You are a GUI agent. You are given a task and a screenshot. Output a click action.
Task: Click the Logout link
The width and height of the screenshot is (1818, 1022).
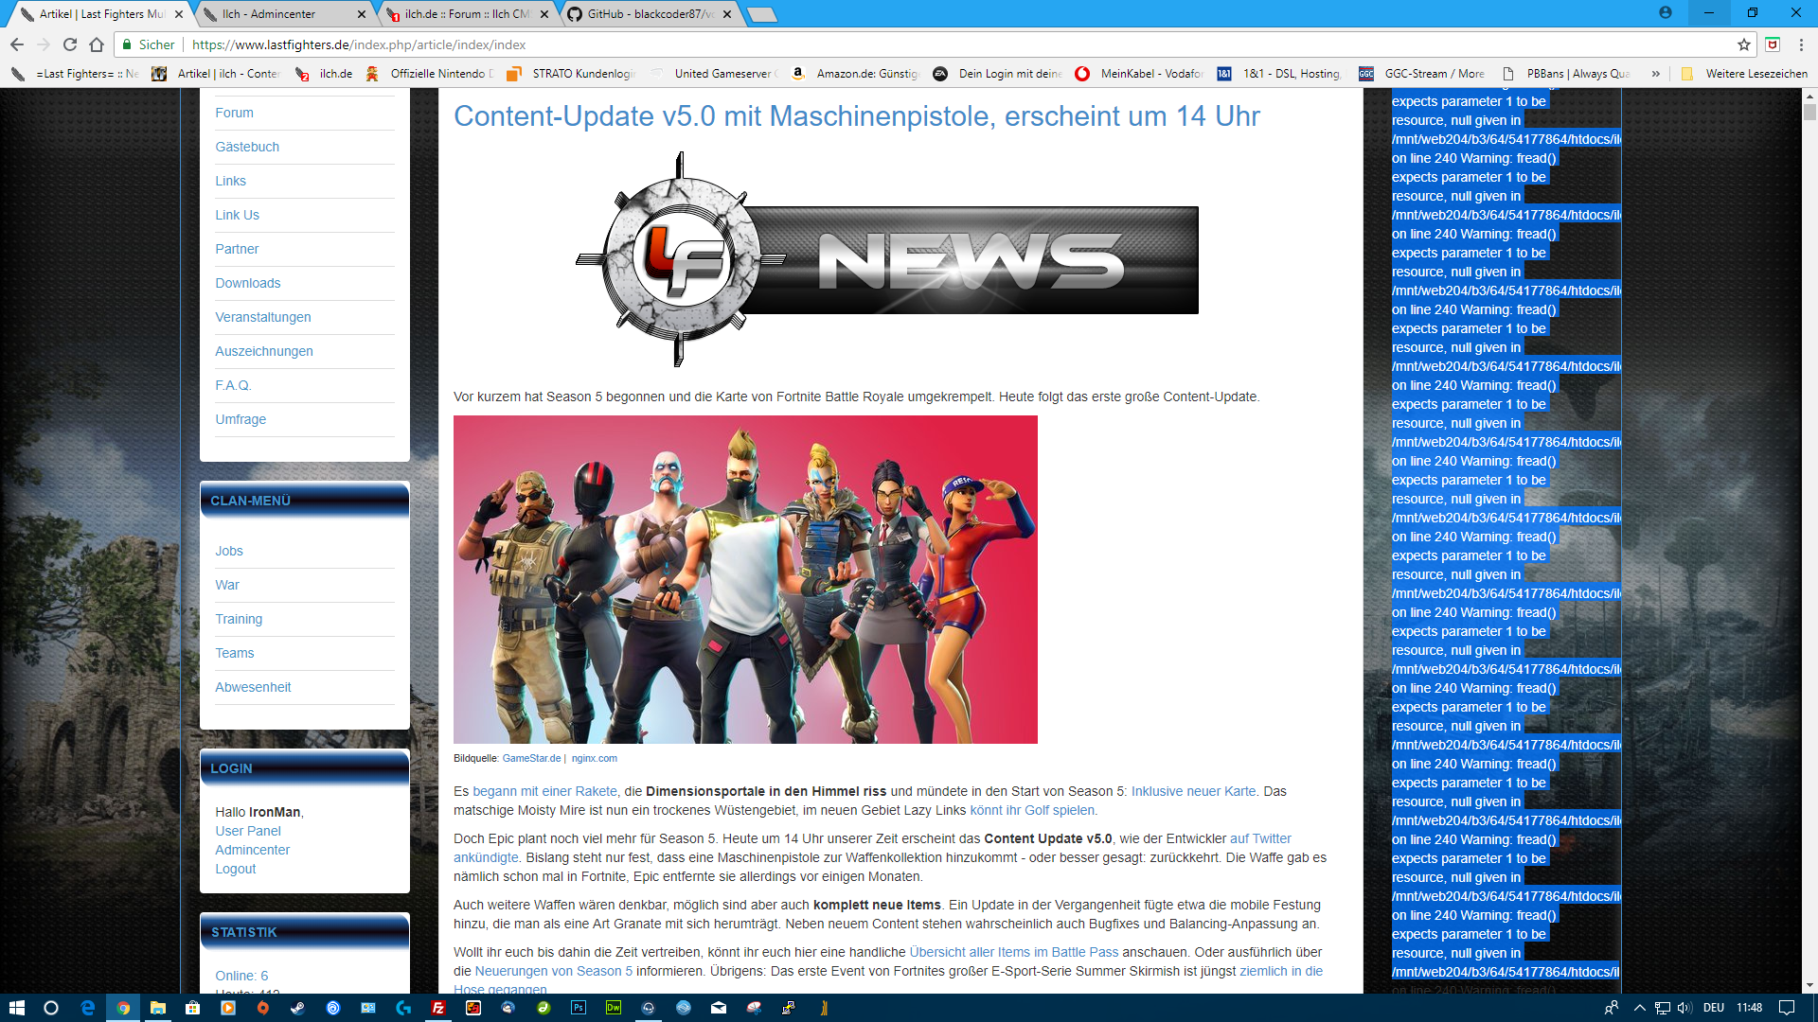pos(235,869)
